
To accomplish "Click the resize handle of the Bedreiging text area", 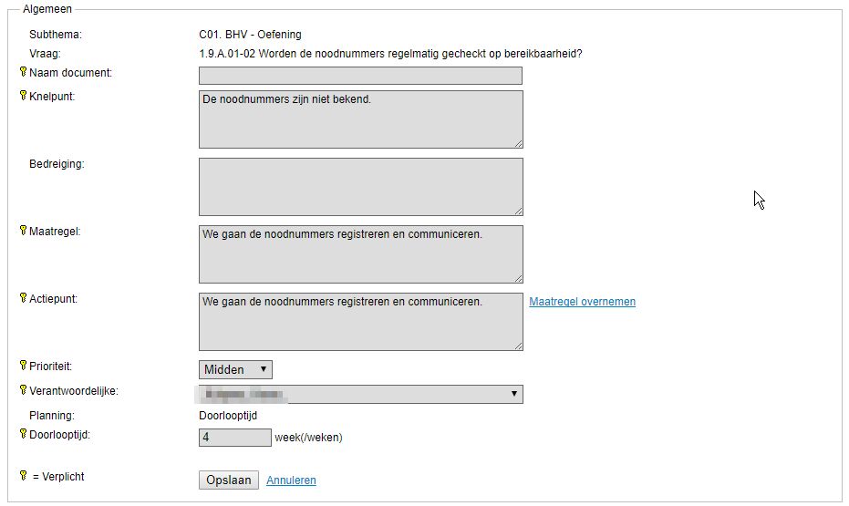I will point(518,211).
